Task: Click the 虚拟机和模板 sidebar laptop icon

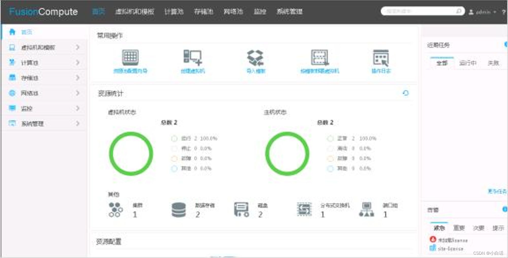Action: pos(12,47)
